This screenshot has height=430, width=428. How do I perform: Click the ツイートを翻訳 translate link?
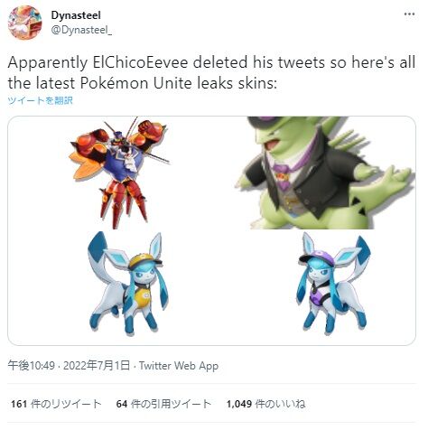click(40, 100)
